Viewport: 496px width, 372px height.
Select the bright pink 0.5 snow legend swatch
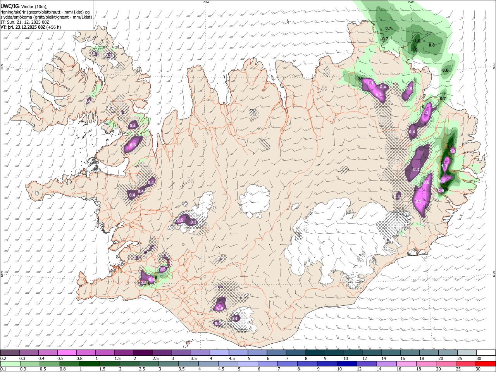click(67, 353)
